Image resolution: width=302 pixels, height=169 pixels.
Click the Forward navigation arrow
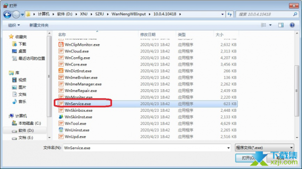16,15
